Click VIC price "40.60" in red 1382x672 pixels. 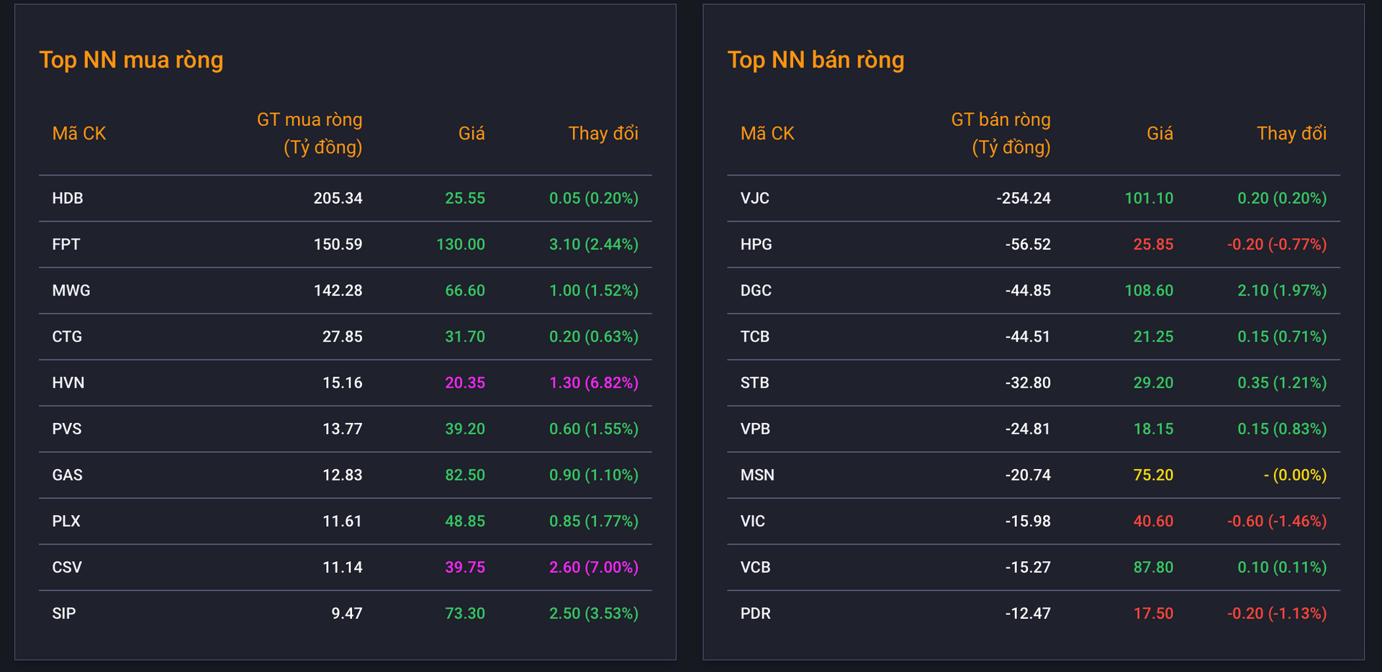coord(1153,520)
